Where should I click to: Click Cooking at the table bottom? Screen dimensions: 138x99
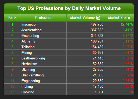click(x=28, y=92)
